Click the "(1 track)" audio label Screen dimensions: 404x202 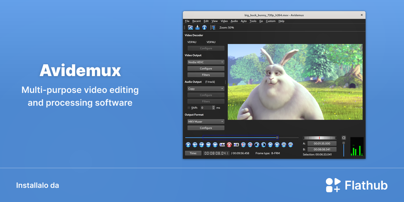[210, 82]
